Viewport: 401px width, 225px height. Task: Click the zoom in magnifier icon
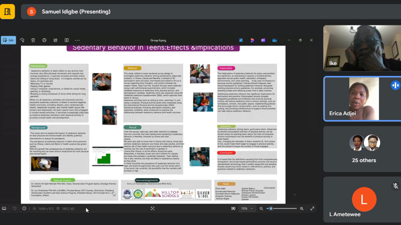coord(302,208)
